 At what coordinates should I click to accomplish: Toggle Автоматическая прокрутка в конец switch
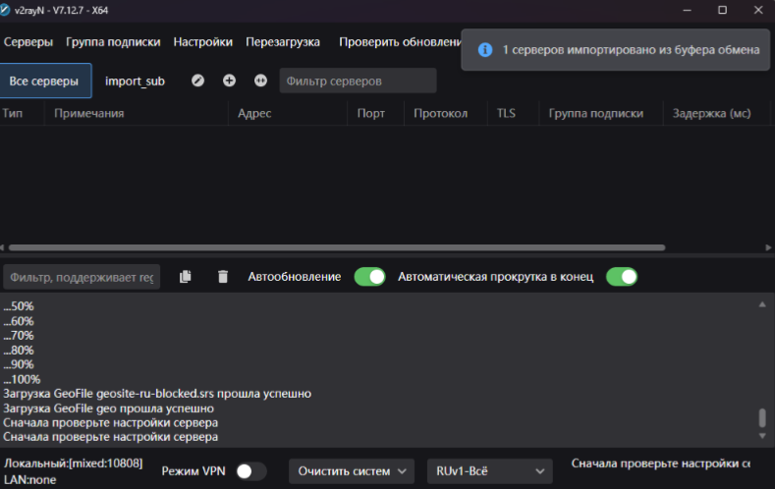(x=622, y=277)
